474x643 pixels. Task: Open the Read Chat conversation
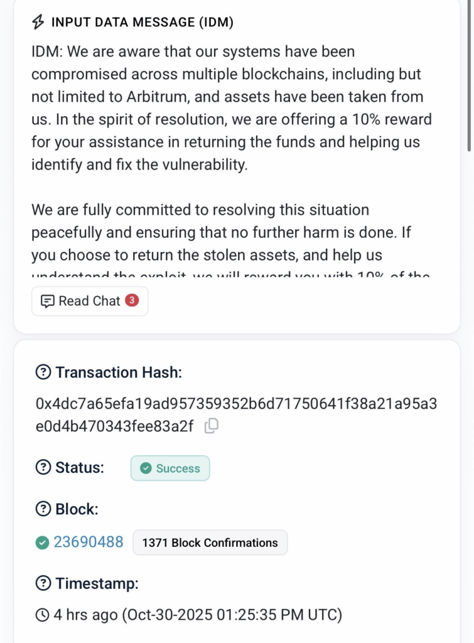88,301
